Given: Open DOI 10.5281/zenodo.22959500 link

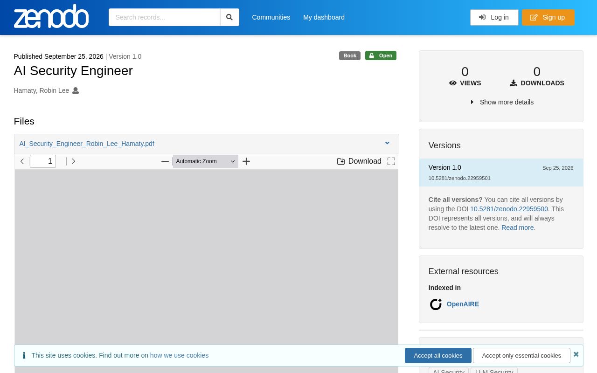Looking at the screenshot, I should tap(509, 209).
